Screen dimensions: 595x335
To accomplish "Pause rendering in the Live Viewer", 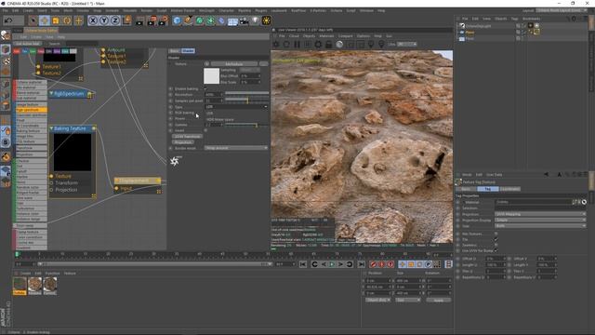I will (x=297, y=44).
